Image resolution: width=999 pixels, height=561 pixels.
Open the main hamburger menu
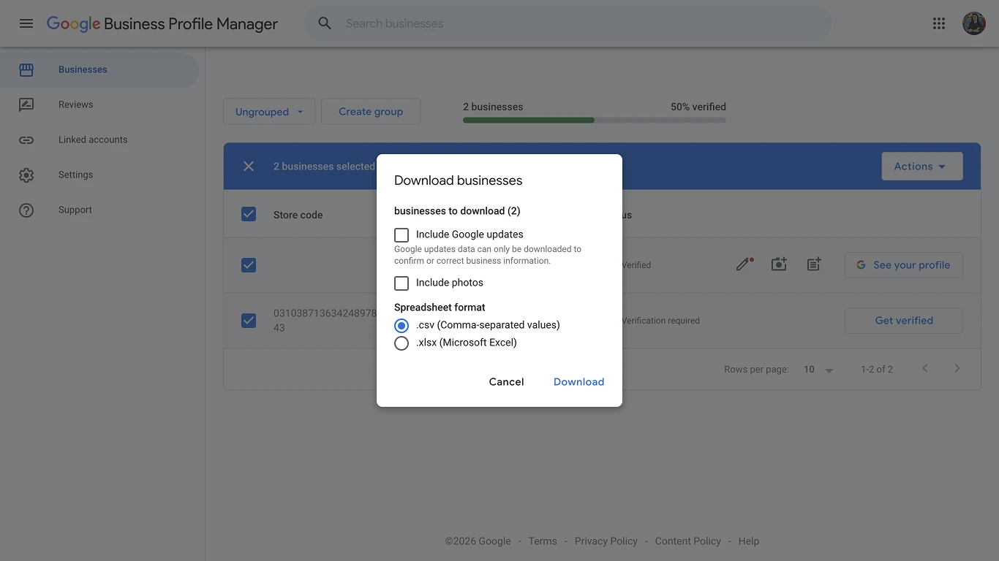26,23
